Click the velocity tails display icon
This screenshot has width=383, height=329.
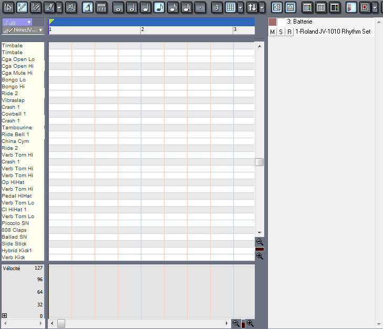pyautogui.click(x=101, y=7)
